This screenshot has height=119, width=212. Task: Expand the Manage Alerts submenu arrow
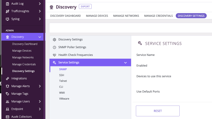click(x=40, y=86)
